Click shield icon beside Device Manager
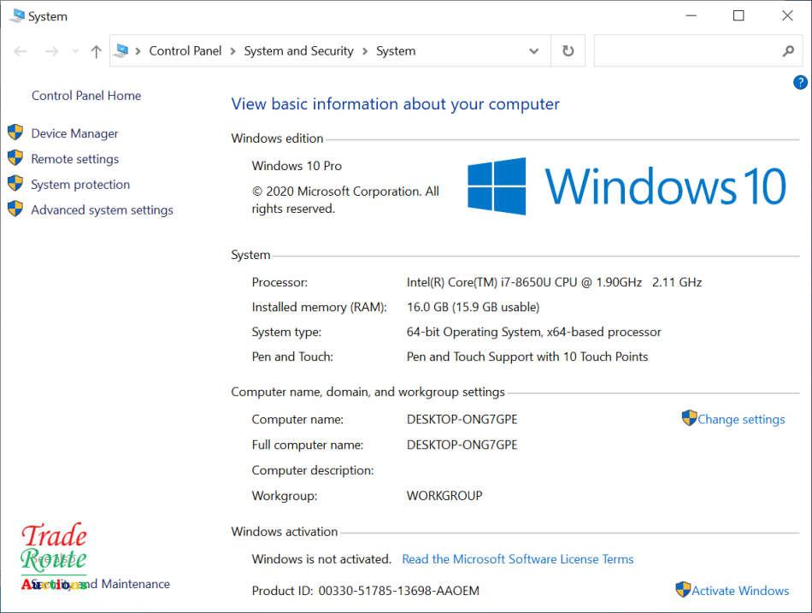Screen dimensions: 812x613 click(x=15, y=133)
